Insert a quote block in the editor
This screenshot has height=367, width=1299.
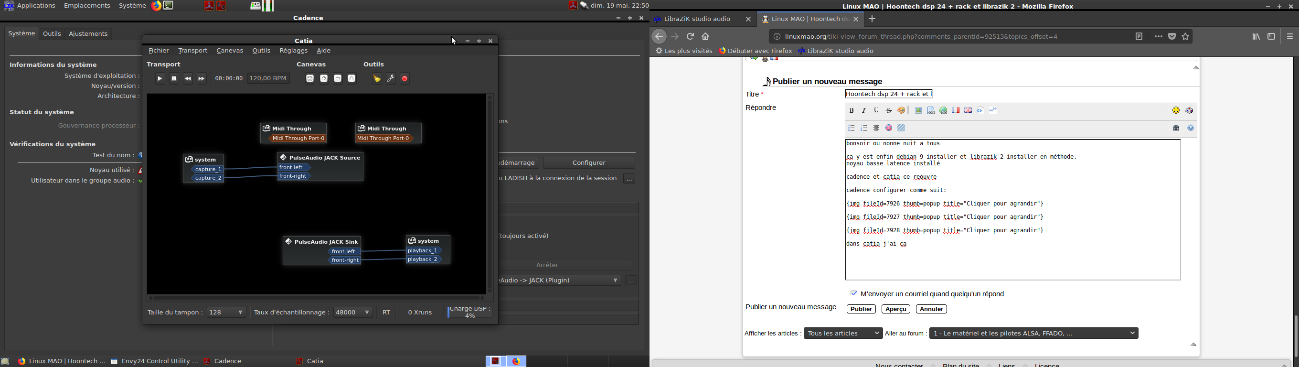993,110
